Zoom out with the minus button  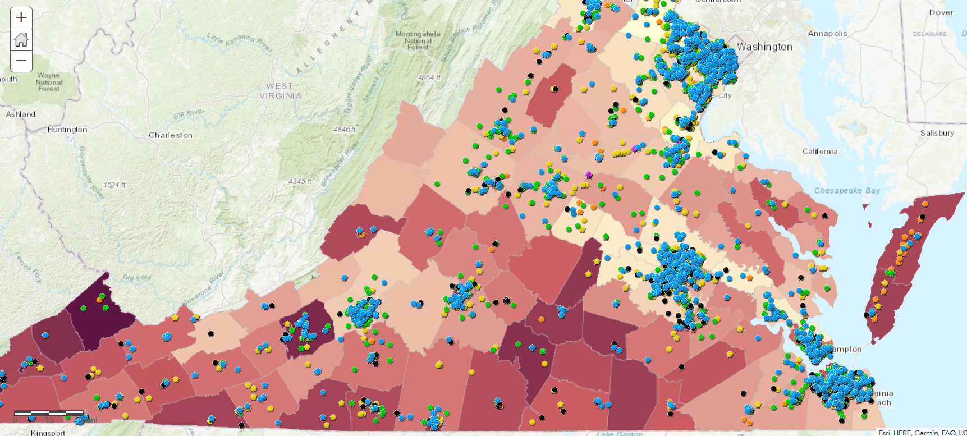point(21,61)
